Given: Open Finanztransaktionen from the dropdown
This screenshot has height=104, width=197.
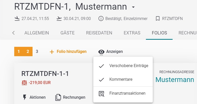Looking at the screenshot, I should (x=127, y=93).
